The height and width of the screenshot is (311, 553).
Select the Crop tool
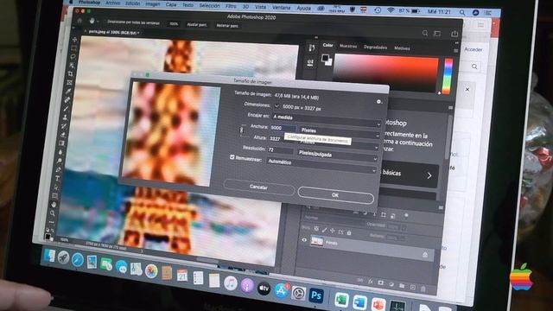(71, 73)
